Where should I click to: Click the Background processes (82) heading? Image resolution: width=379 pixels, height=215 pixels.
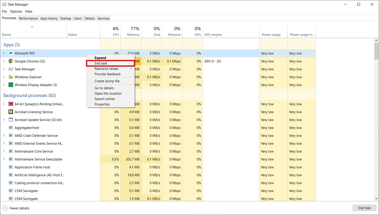tap(29, 95)
